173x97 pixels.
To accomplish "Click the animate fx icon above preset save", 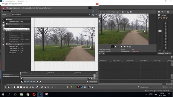I will click(93, 11).
